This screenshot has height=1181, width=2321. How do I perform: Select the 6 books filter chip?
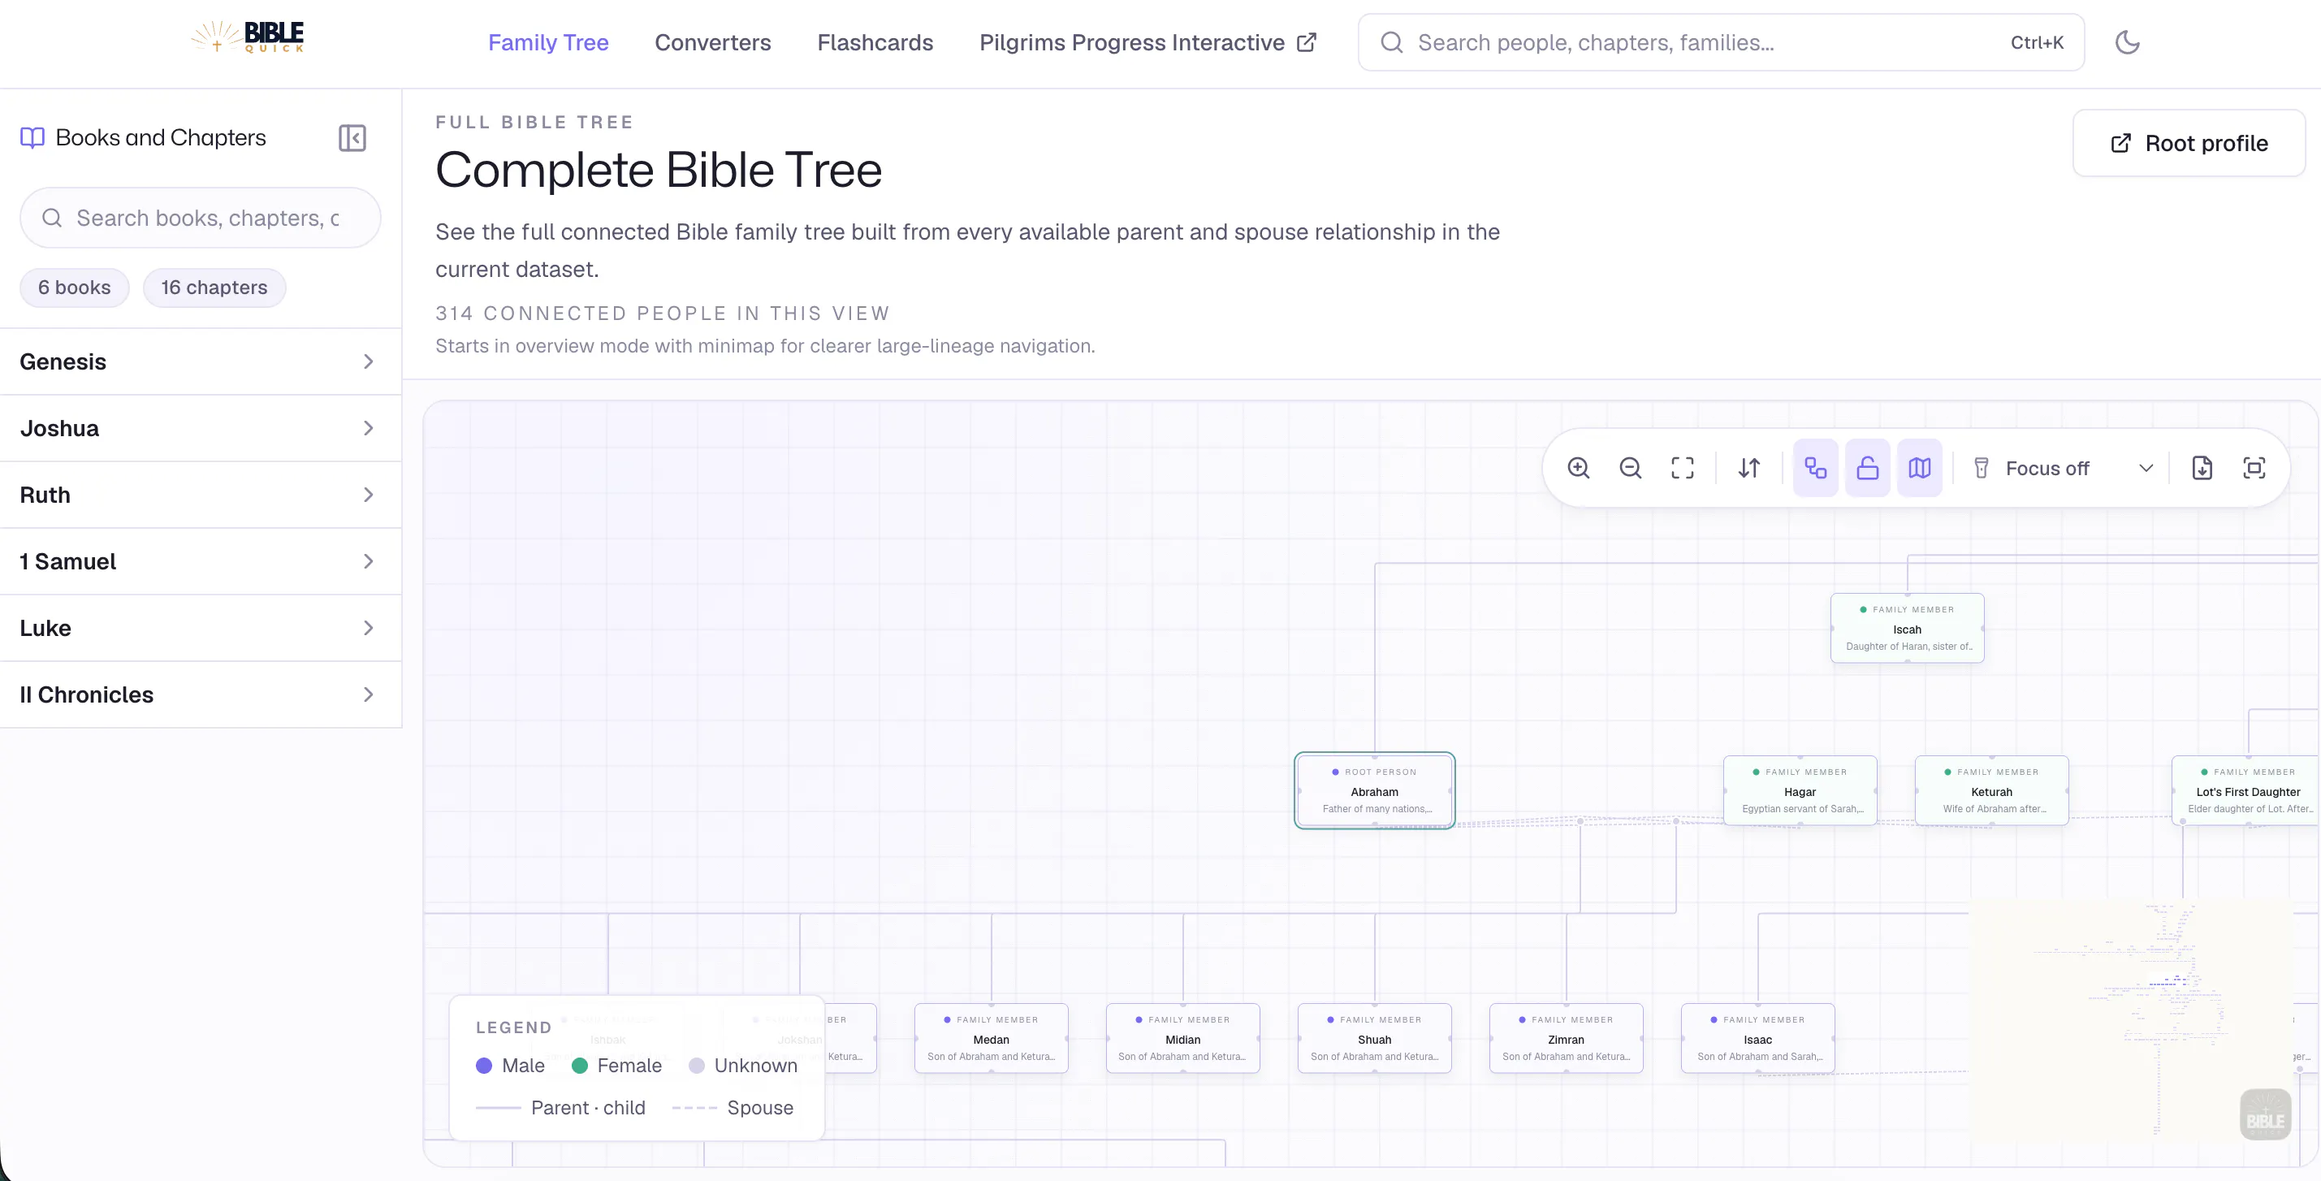tap(75, 288)
